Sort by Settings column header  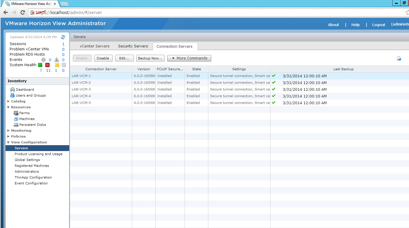(x=239, y=69)
